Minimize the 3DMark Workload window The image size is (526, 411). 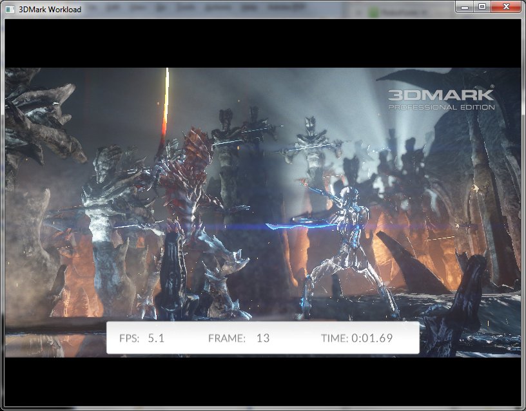point(466,6)
